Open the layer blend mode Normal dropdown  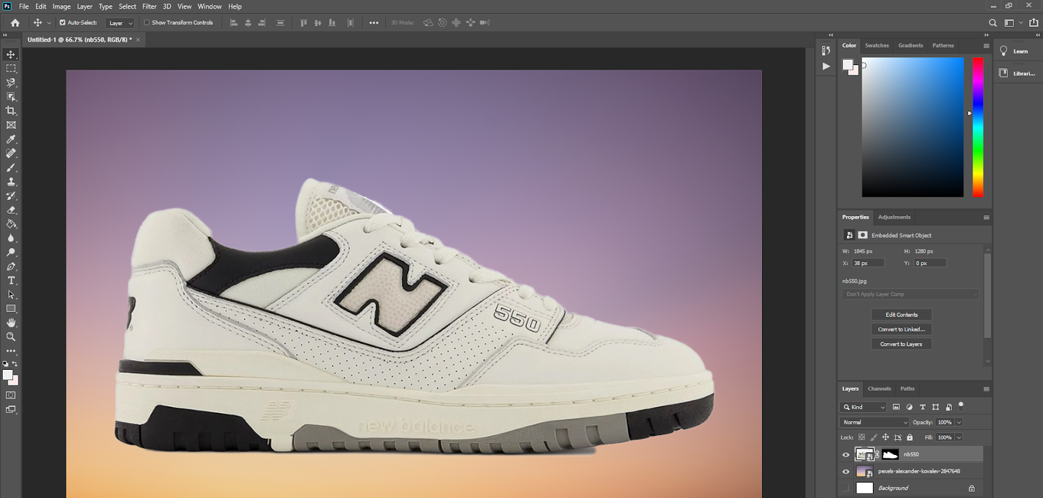coord(874,422)
